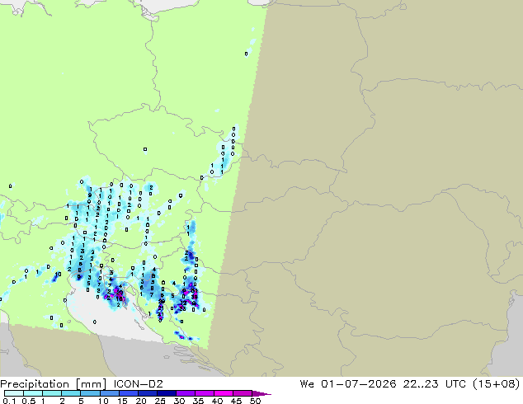Click the 30–35 mm purple legend swatch
Screen dimensions: 523x404
coord(185,393)
